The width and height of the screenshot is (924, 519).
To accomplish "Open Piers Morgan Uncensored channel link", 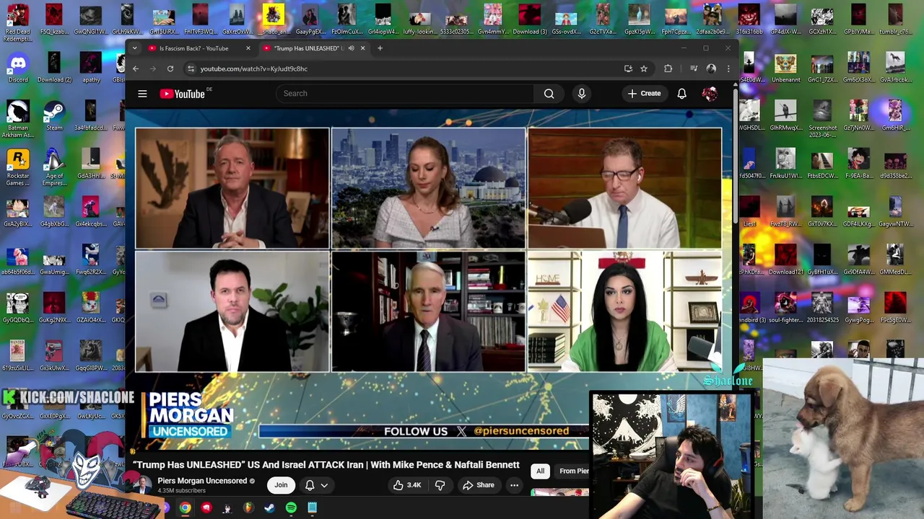I will tap(201, 481).
